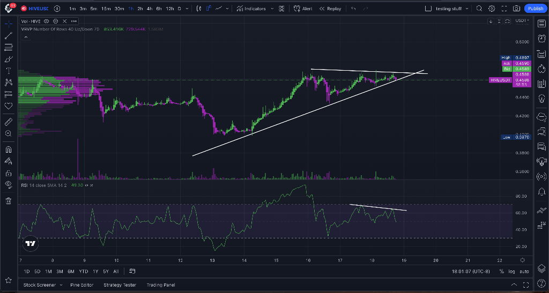Toggle auto scale
The height and width of the screenshot is (293, 549).
(x=524, y=272)
